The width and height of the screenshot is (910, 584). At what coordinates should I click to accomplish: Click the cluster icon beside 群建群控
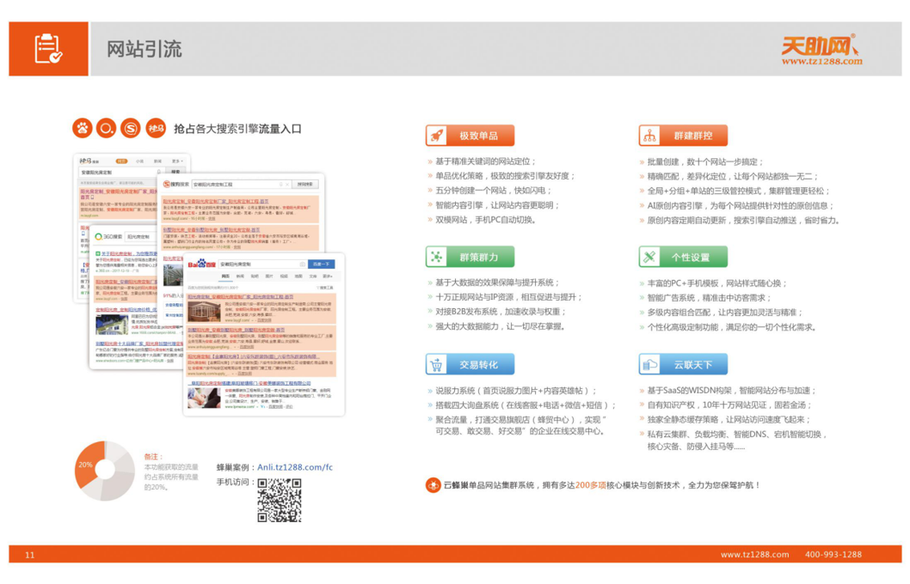point(649,135)
